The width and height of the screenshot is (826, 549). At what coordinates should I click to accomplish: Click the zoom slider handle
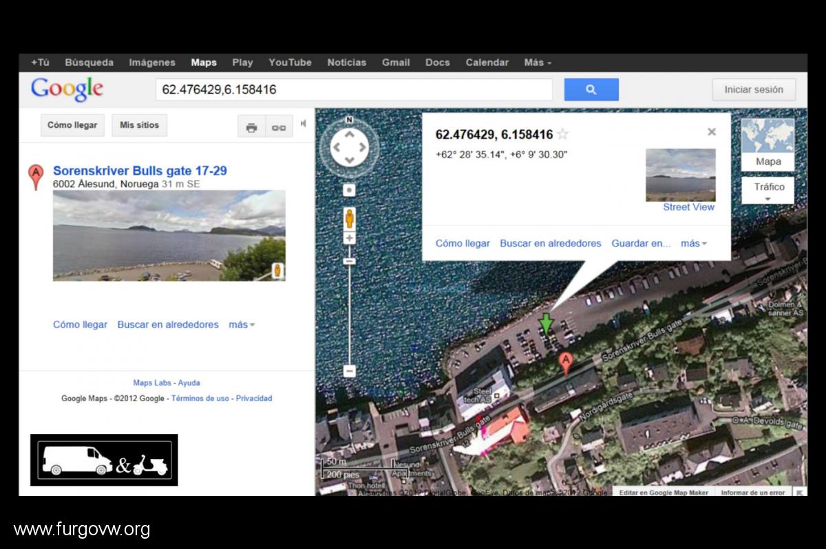pyautogui.click(x=350, y=261)
